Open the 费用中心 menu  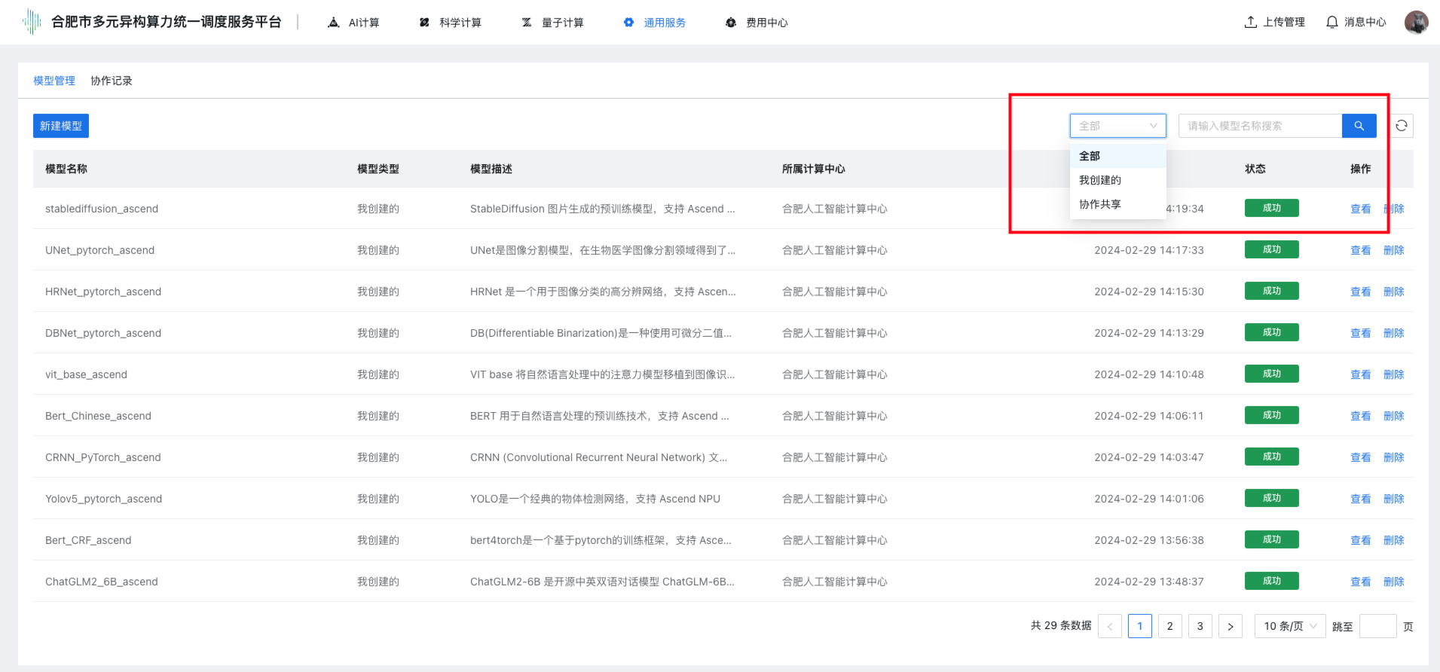[757, 23]
